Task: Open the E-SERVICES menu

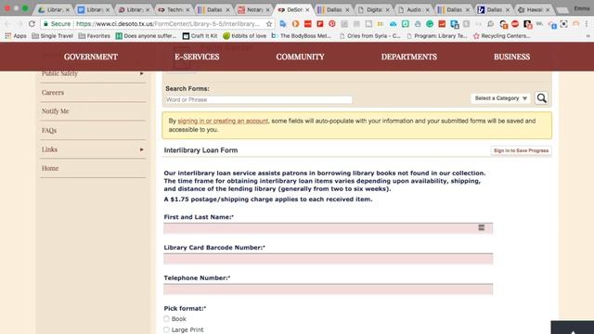Action: click(x=197, y=57)
